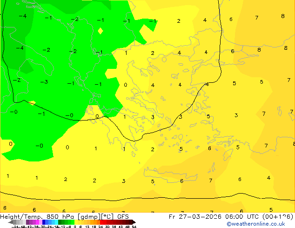Image resolution: width=295 pixels, height=228 pixels.
Task: Click the gray left arrow end of the legend
Action: tap(11, 222)
